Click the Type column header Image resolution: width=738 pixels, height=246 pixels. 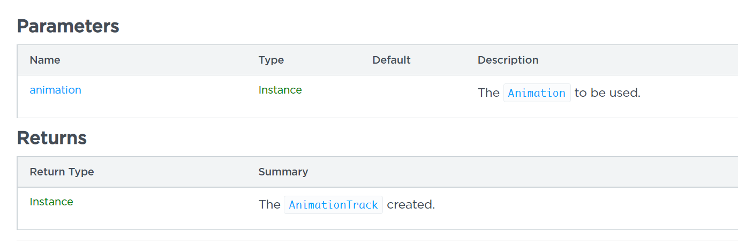[271, 60]
